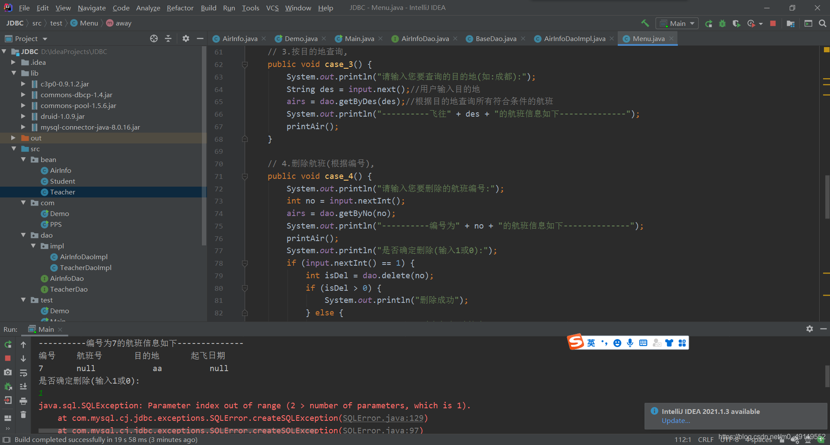
Task: Click the locate file target icon in Project panel
Action: click(154, 38)
